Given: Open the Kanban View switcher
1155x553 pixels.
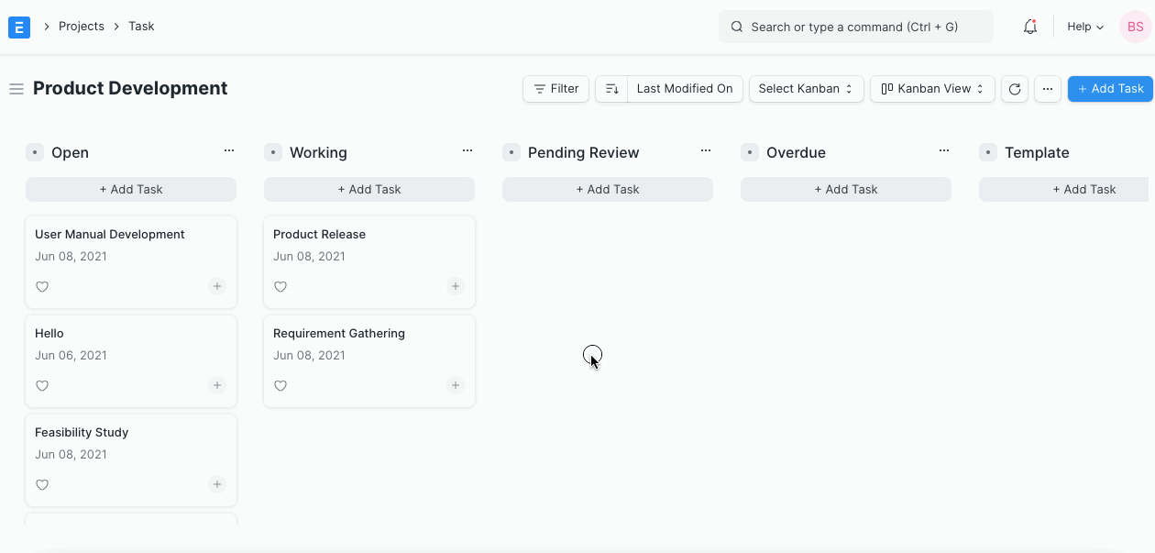Looking at the screenshot, I should pyautogui.click(x=932, y=88).
